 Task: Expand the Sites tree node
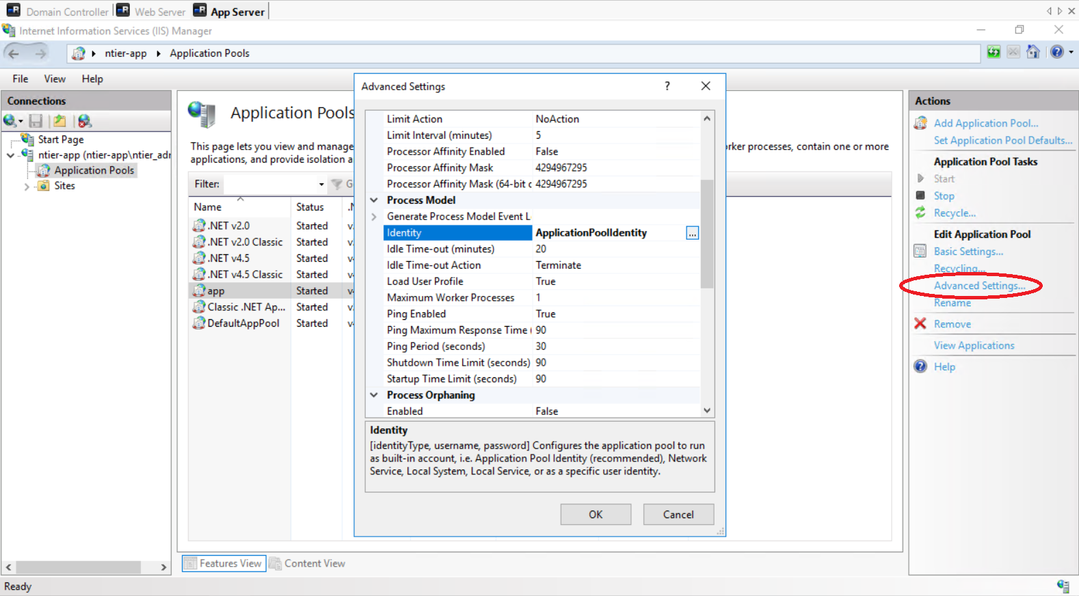(x=27, y=186)
